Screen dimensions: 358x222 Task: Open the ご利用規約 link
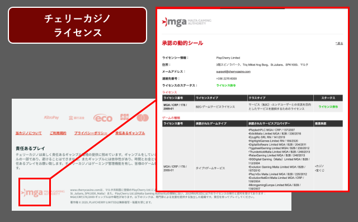(58, 133)
